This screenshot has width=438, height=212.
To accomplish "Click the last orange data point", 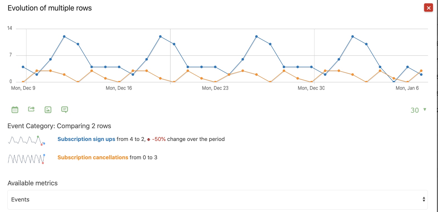I will (x=421, y=71).
